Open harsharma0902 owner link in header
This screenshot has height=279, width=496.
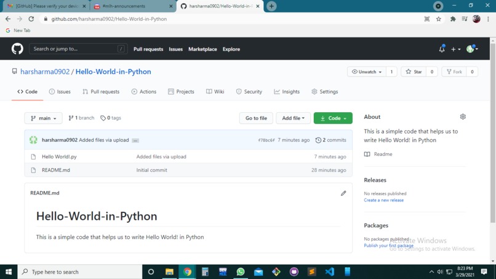click(x=45, y=71)
